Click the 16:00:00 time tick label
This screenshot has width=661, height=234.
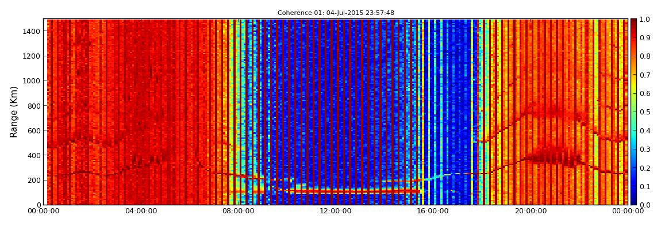pos(433,211)
